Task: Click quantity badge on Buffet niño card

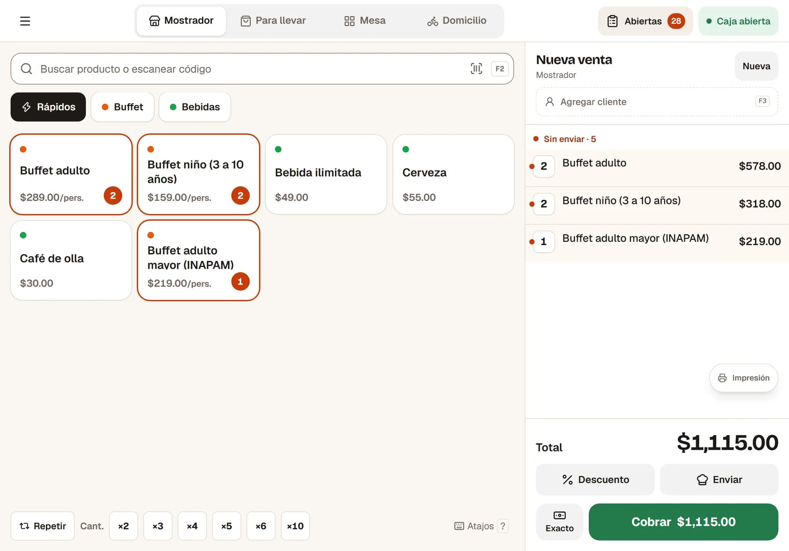Action: [240, 196]
